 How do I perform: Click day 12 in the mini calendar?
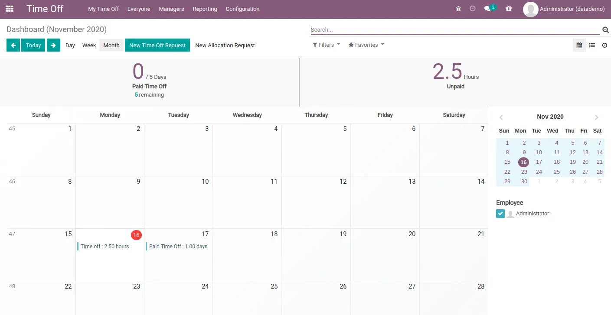point(573,153)
